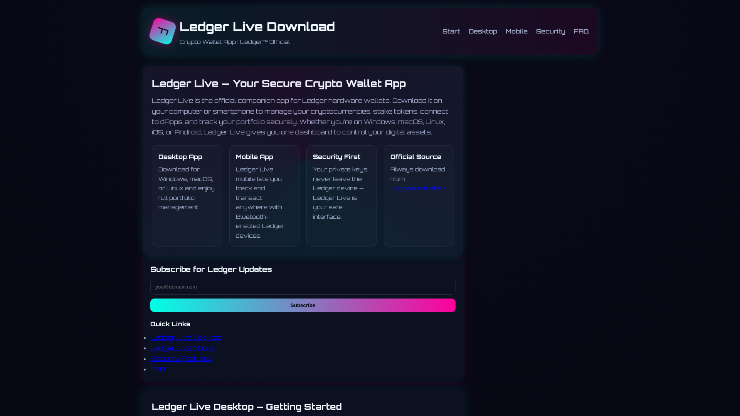Open the FAQ nav item in header
Image resolution: width=740 pixels, height=416 pixels.
point(581,31)
